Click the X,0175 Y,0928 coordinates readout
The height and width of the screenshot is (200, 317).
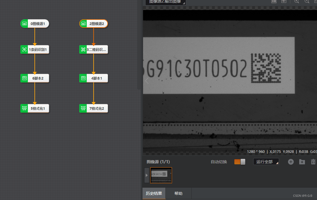pos(282,152)
